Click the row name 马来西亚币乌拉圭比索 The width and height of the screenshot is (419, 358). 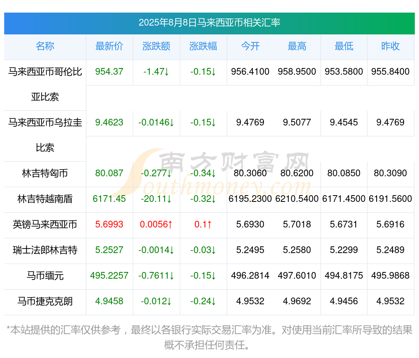tap(45, 135)
